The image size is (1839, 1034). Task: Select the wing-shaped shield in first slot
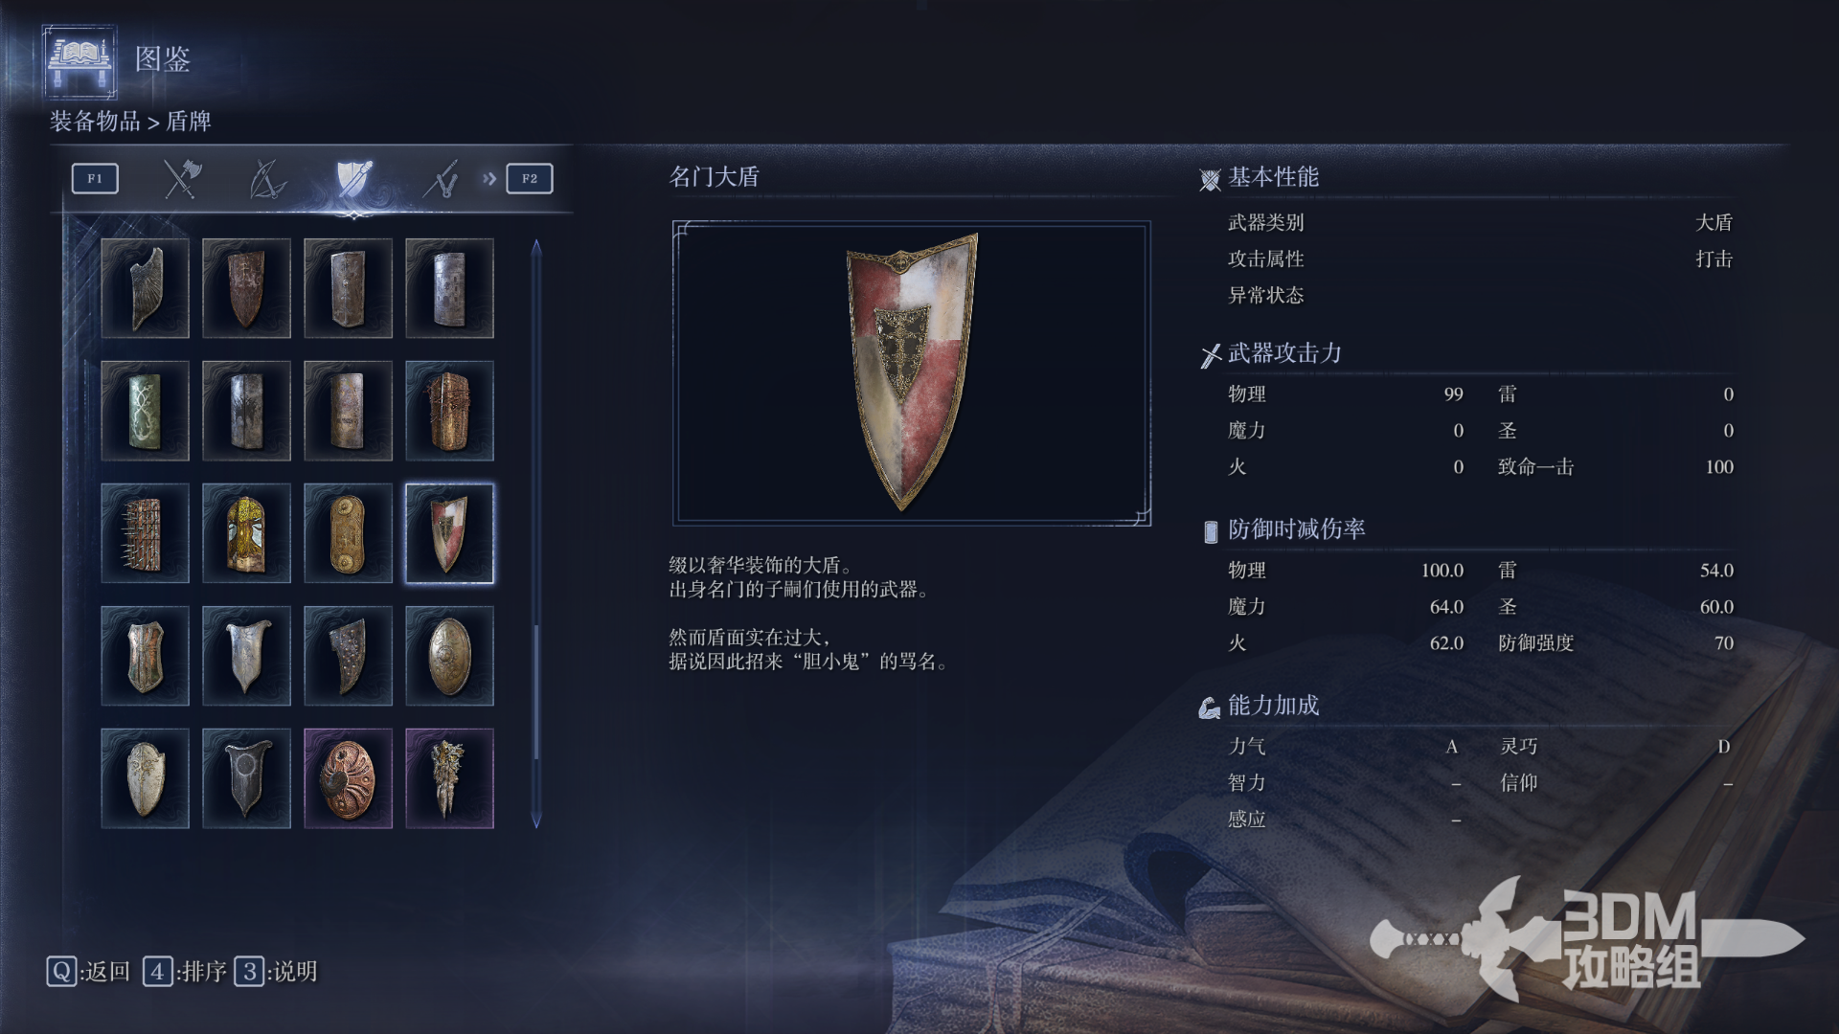point(145,288)
